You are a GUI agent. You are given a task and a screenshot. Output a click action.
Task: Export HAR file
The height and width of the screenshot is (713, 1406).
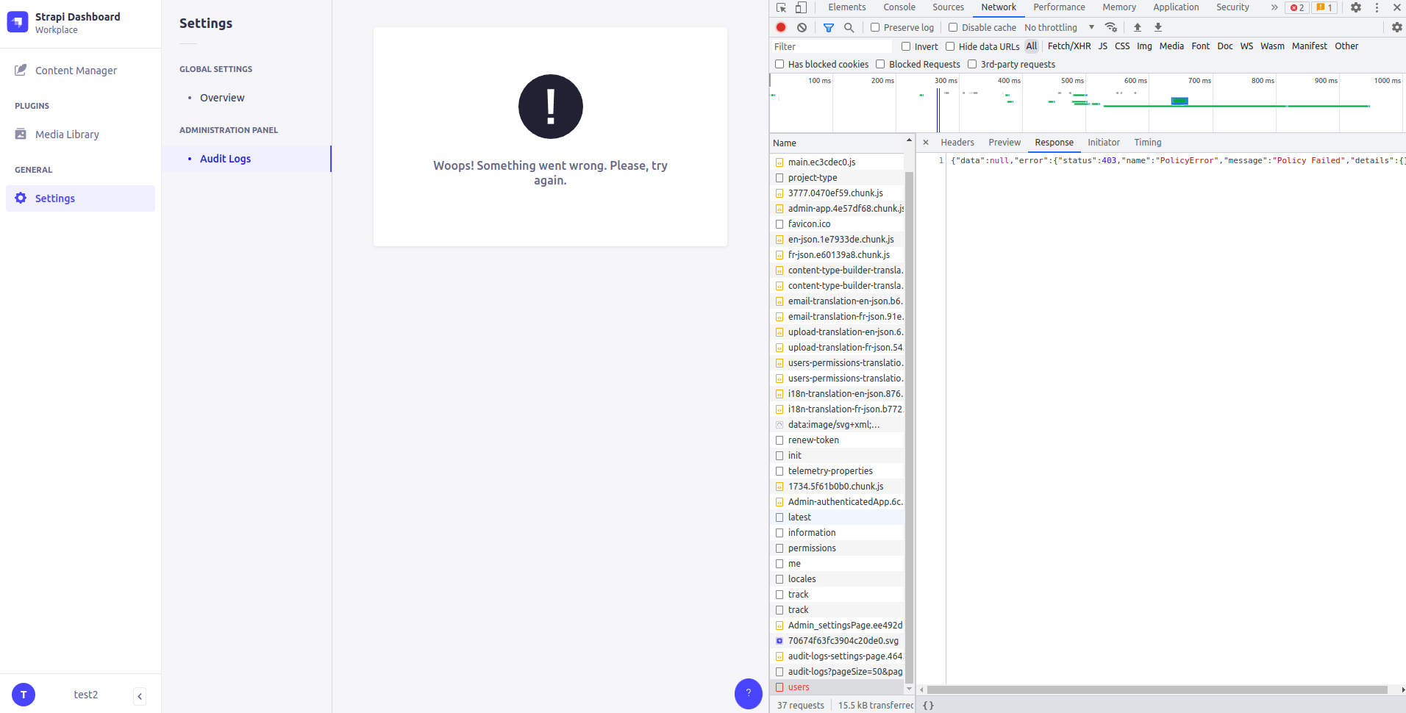[1157, 27]
